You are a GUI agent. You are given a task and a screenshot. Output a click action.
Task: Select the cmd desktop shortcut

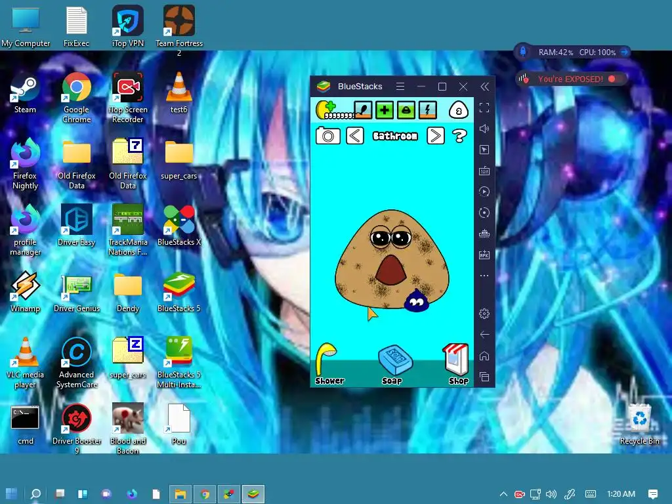click(25, 425)
